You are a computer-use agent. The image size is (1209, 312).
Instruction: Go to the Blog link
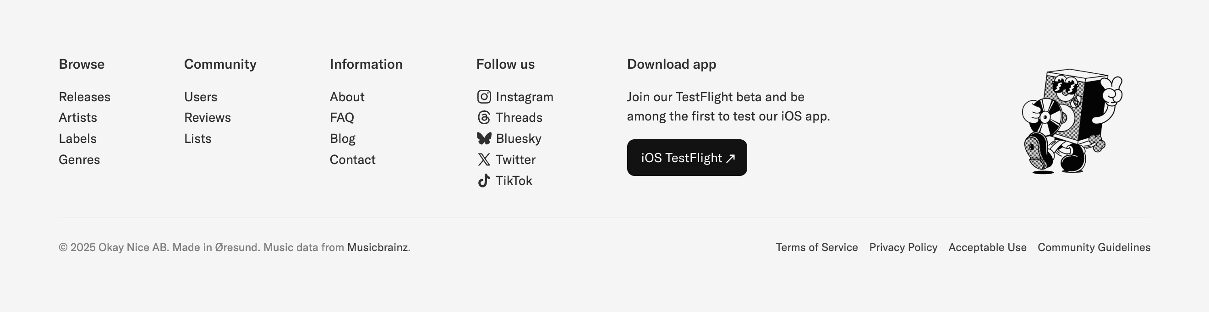pos(343,139)
